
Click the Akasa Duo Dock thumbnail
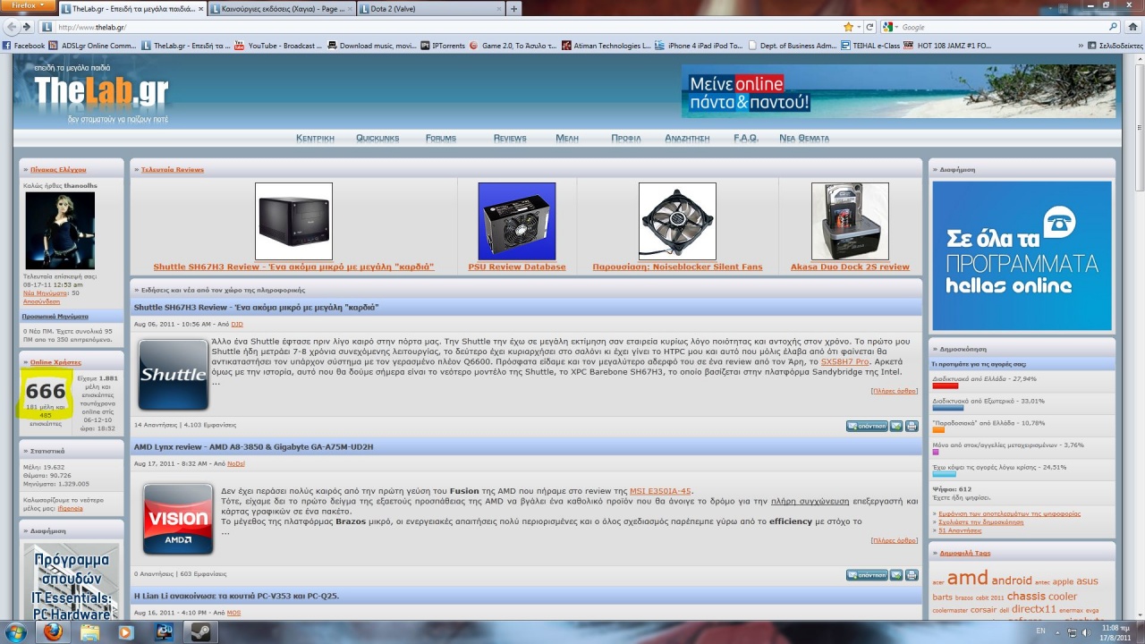[x=850, y=221]
